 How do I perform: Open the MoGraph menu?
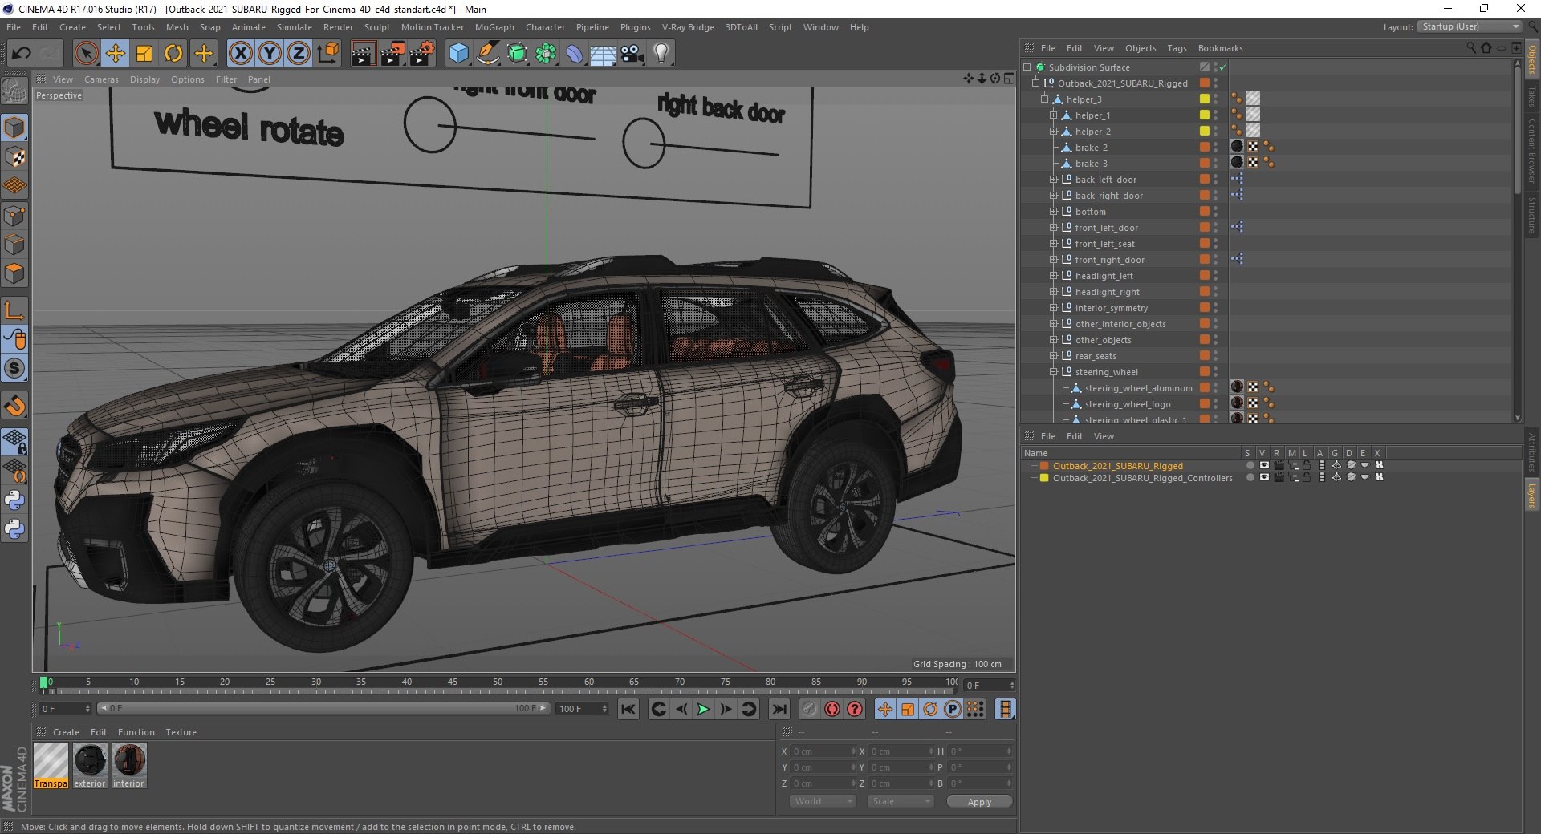pyautogui.click(x=494, y=27)
